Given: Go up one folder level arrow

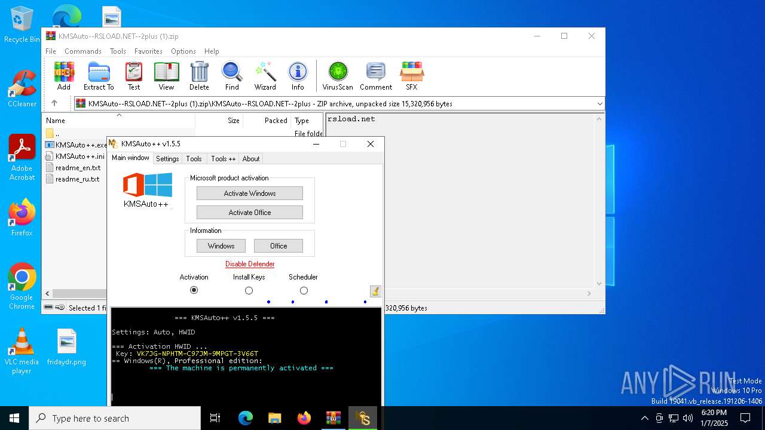Looking at the screenshot, I should click(x=54, y=103).
